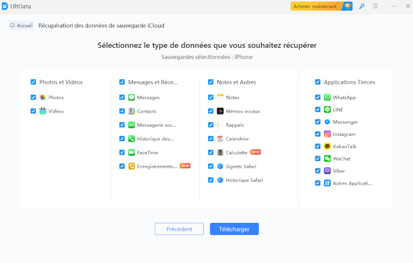The image size is (413, 263).
Task: Click the Messenger label text
Action: 345,122
